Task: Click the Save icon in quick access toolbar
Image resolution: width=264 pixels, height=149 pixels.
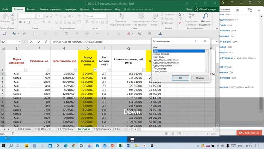Action: click(x=5, y=34)
